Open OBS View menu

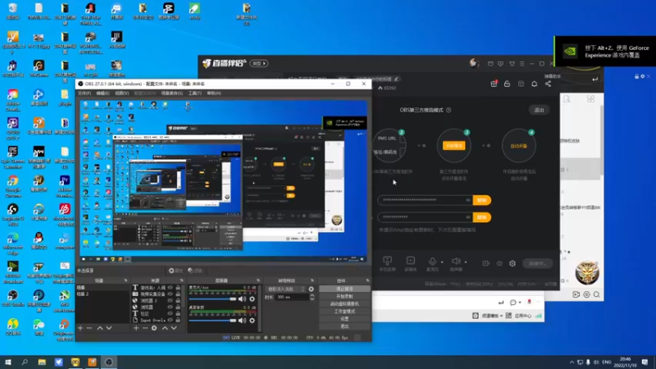coord(121,93)
